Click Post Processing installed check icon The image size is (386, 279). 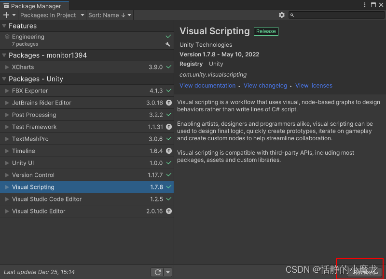pyautogui.click(x=168, y=115)
